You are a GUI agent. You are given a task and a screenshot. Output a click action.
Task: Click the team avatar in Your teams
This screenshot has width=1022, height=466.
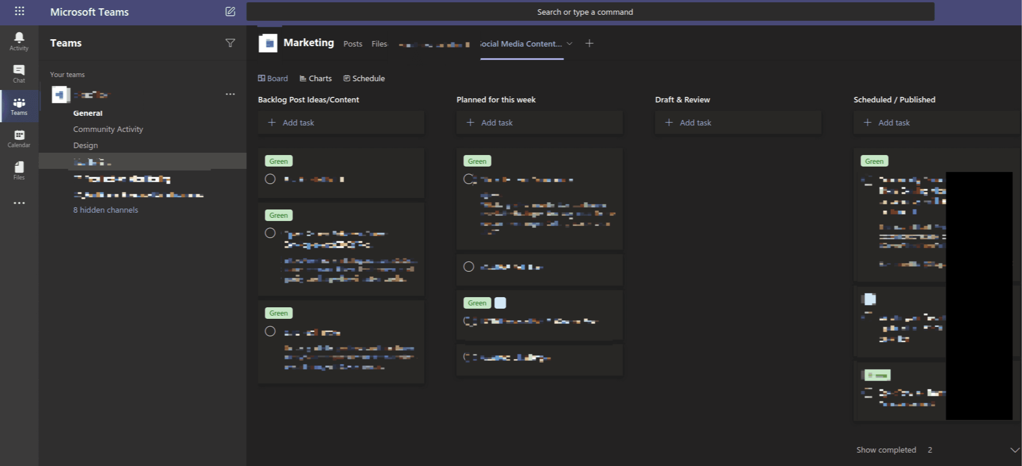point(60,95)
